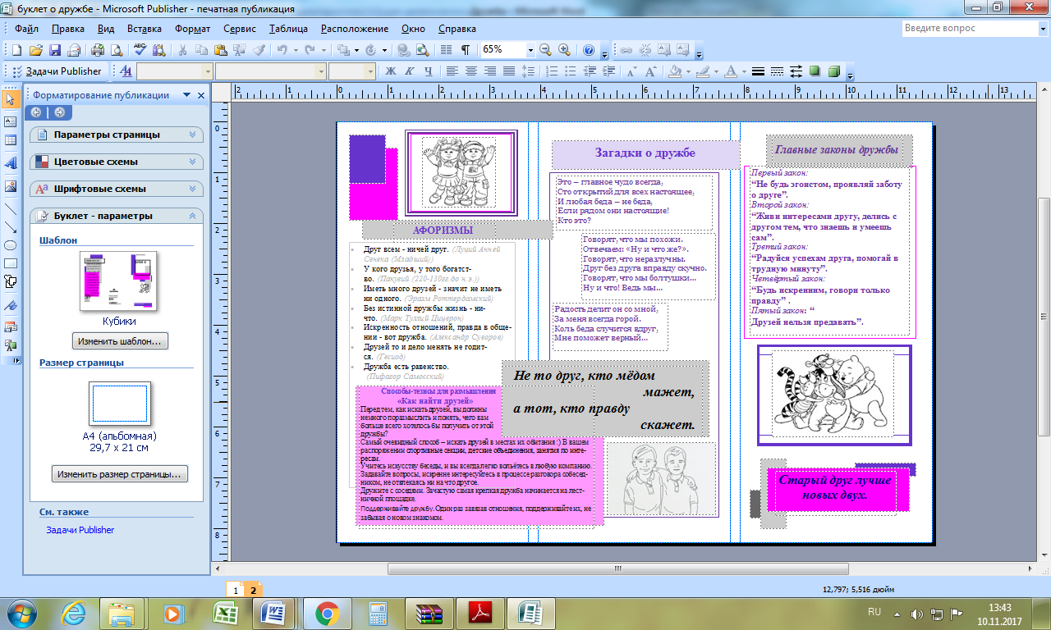
Task: Save the publication with the floppy icon
Action: [x=55, y=50]
